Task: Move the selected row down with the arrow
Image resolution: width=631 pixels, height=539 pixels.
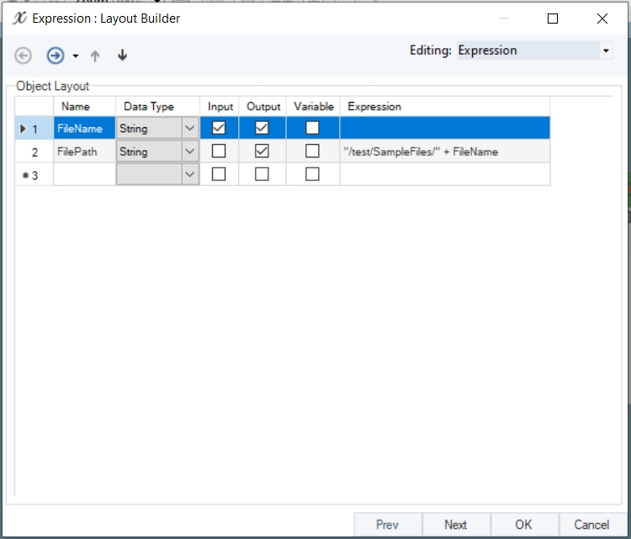Action: point(122,56)
